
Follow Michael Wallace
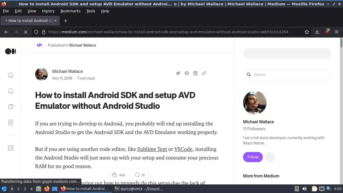(253, 157)
